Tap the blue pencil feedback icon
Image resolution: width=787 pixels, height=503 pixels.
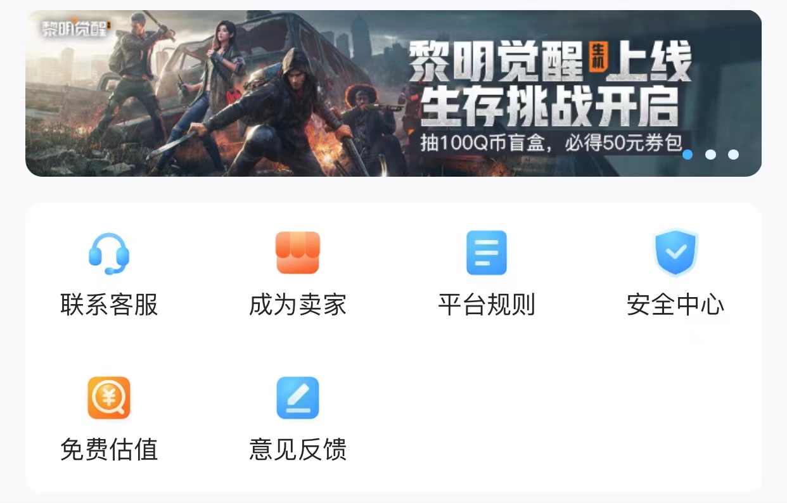point(298,398)
